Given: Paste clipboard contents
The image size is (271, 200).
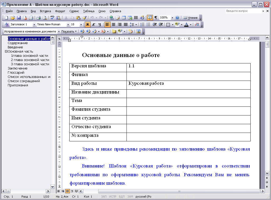Looking at the screenshot, I should (78, 18).
